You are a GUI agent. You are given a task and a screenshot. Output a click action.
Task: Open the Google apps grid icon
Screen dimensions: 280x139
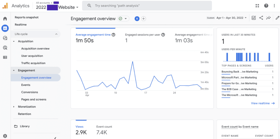(x=257, y=6)
